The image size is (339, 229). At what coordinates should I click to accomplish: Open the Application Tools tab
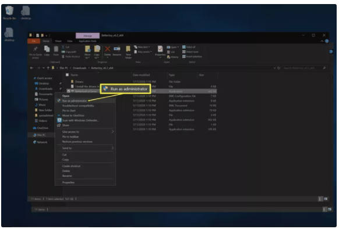click(x=87, y=41)
